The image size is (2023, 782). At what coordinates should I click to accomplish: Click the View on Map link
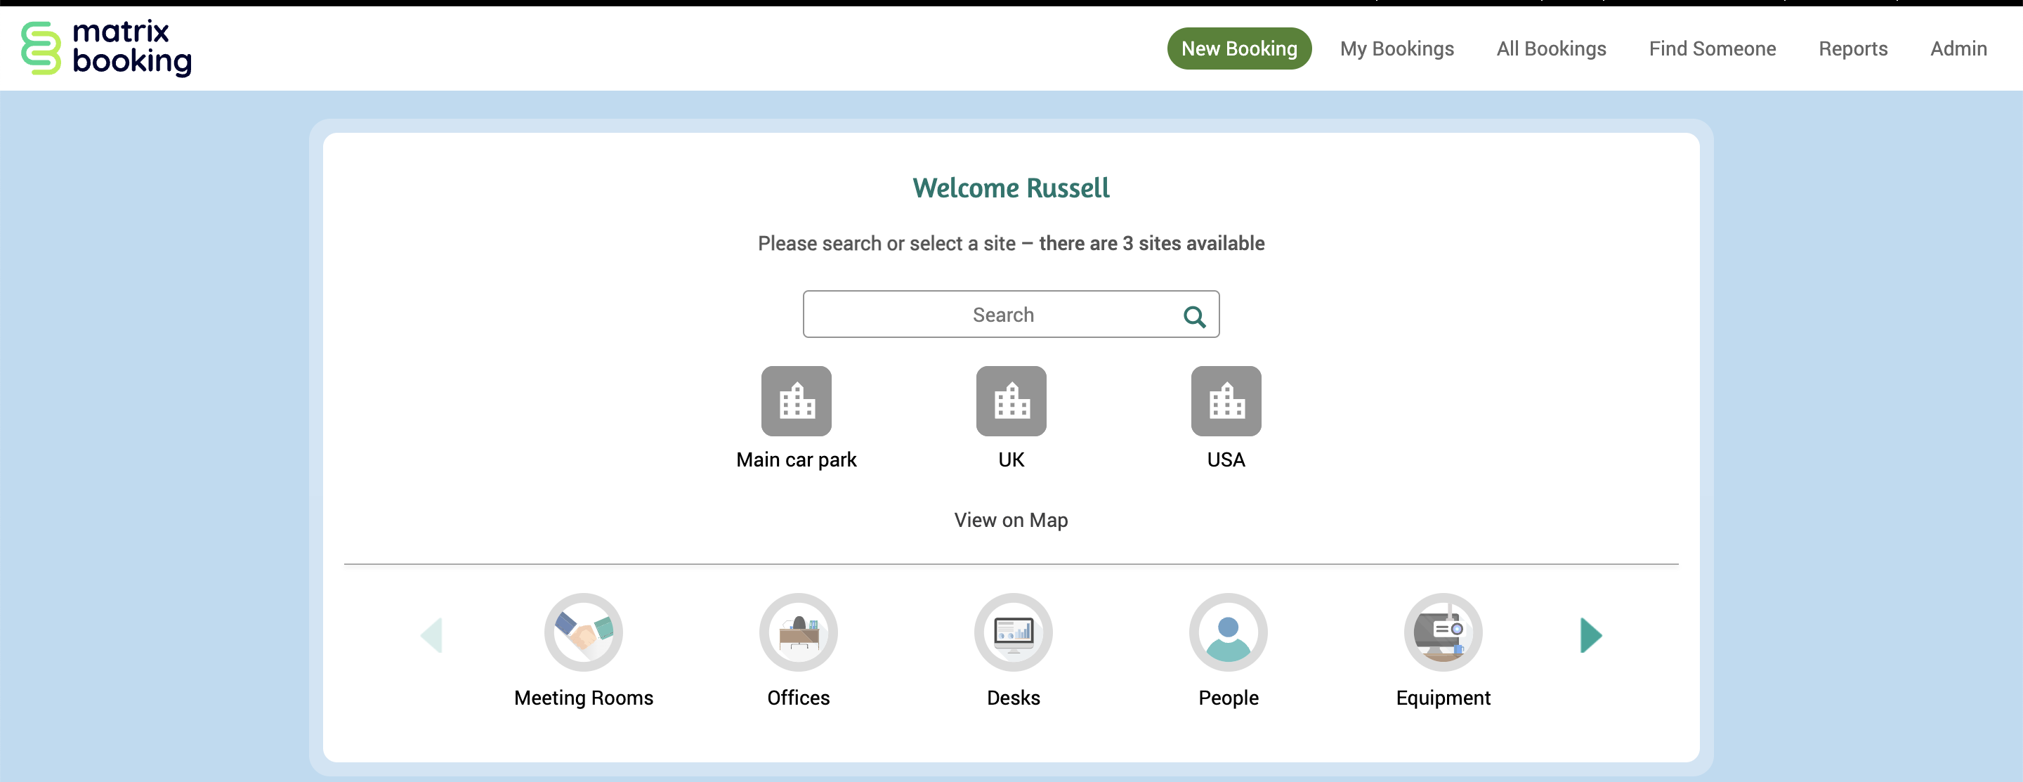(x=1011, y=520)
